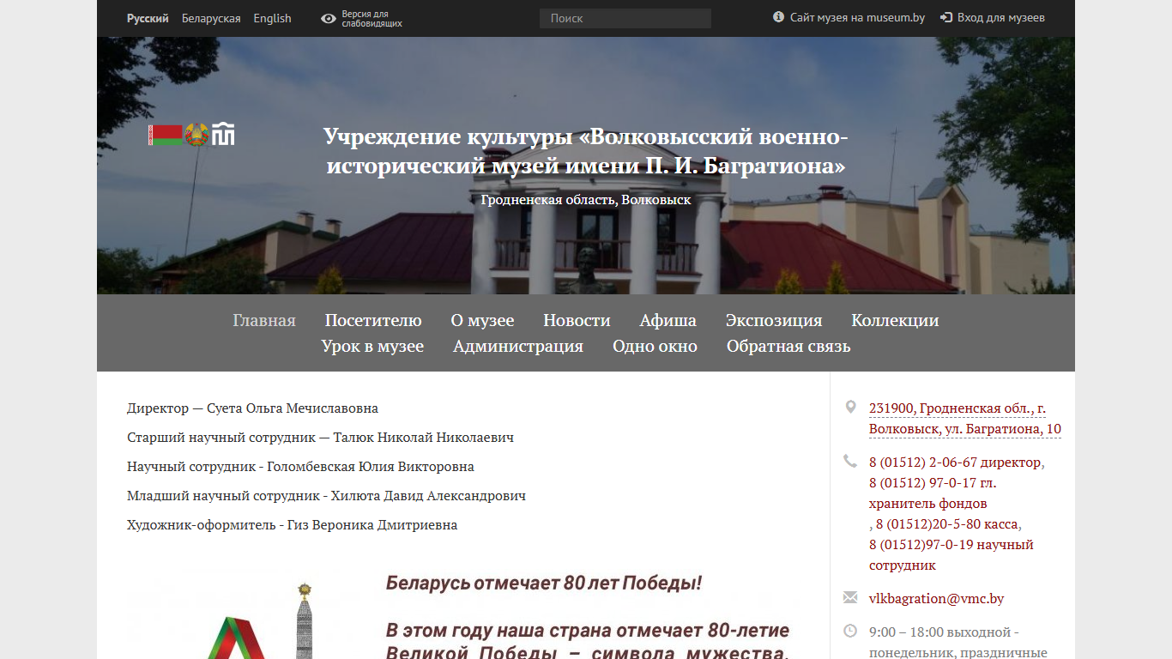Go to Главная menu item
Viewport: 1172px width, 659px height.
(x=264, y=320)
